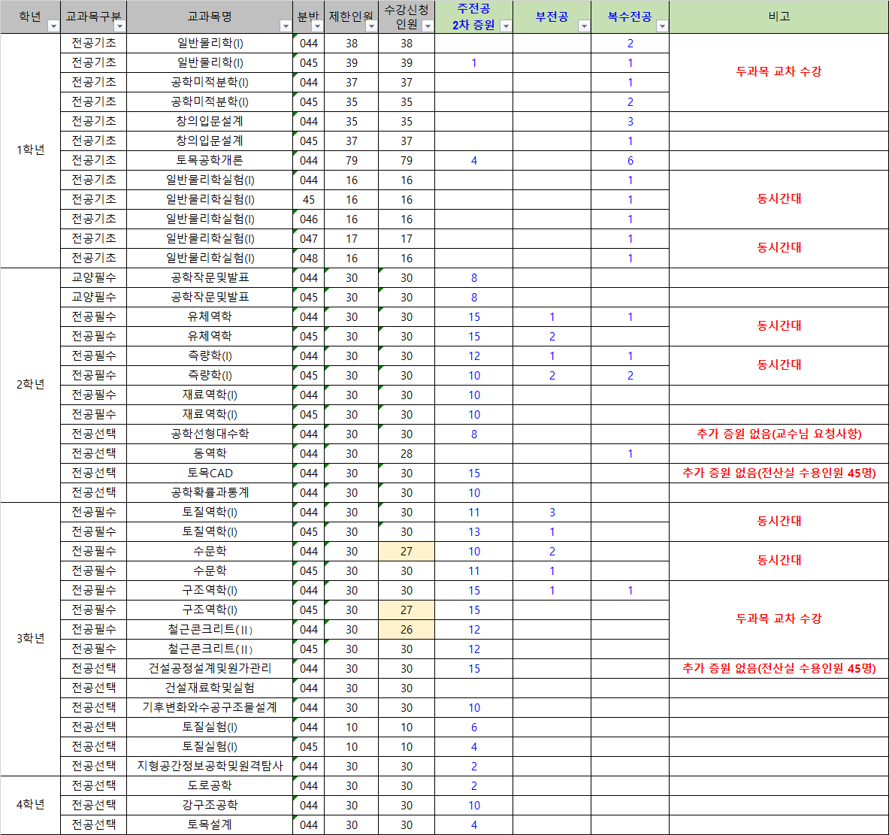Screen dimensions: 889x835
Task: Open the 교과목구분 filter arrow
Action: coord(119,26)
